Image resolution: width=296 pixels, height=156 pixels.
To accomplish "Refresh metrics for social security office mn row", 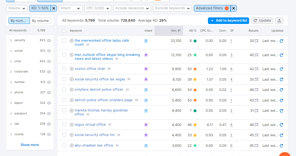I will pos(281,135).
